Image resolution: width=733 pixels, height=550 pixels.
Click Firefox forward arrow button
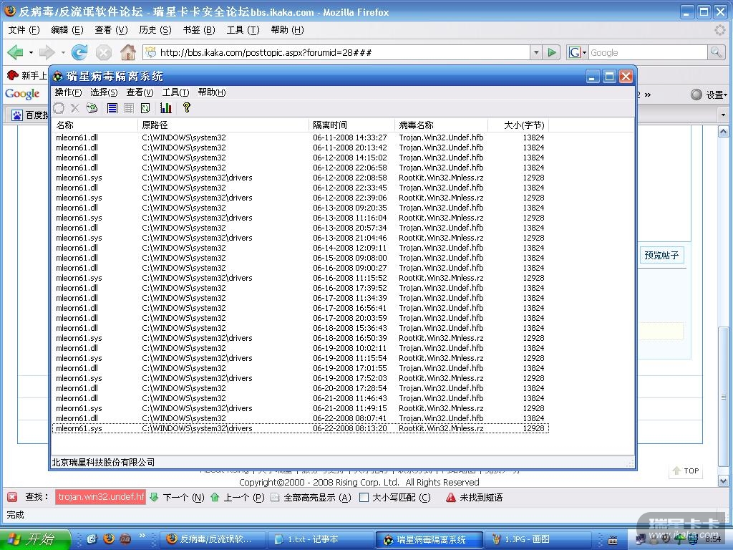click(47, 52)
